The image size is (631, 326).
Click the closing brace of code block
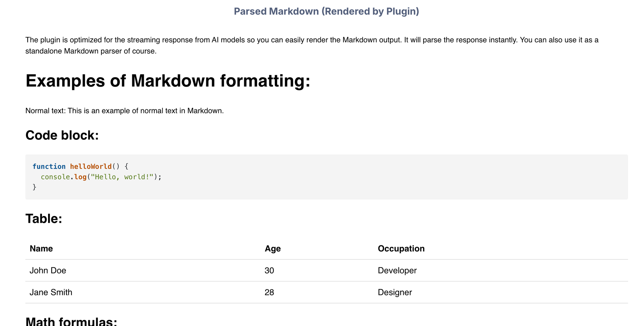(35, 187)
